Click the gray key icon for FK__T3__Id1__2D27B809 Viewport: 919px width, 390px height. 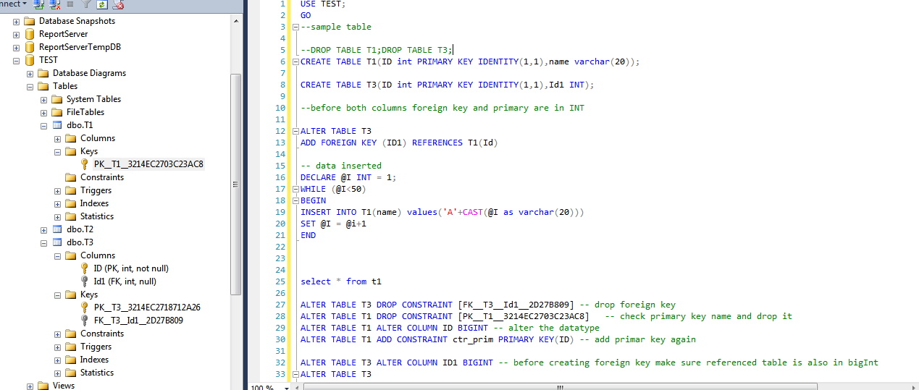(85, 321)
